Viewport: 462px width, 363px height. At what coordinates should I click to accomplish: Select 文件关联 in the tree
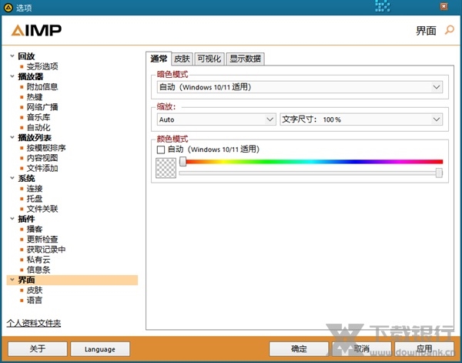[x=42, y=209]
